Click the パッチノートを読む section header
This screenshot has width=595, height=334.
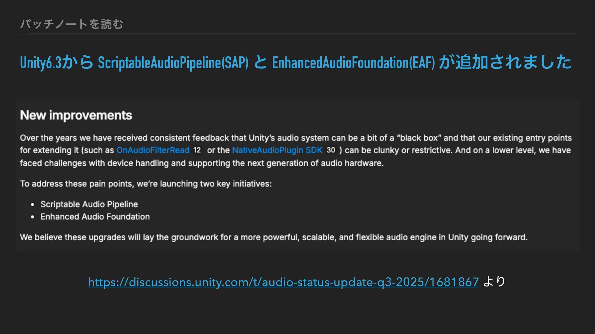tap(72, 24)
